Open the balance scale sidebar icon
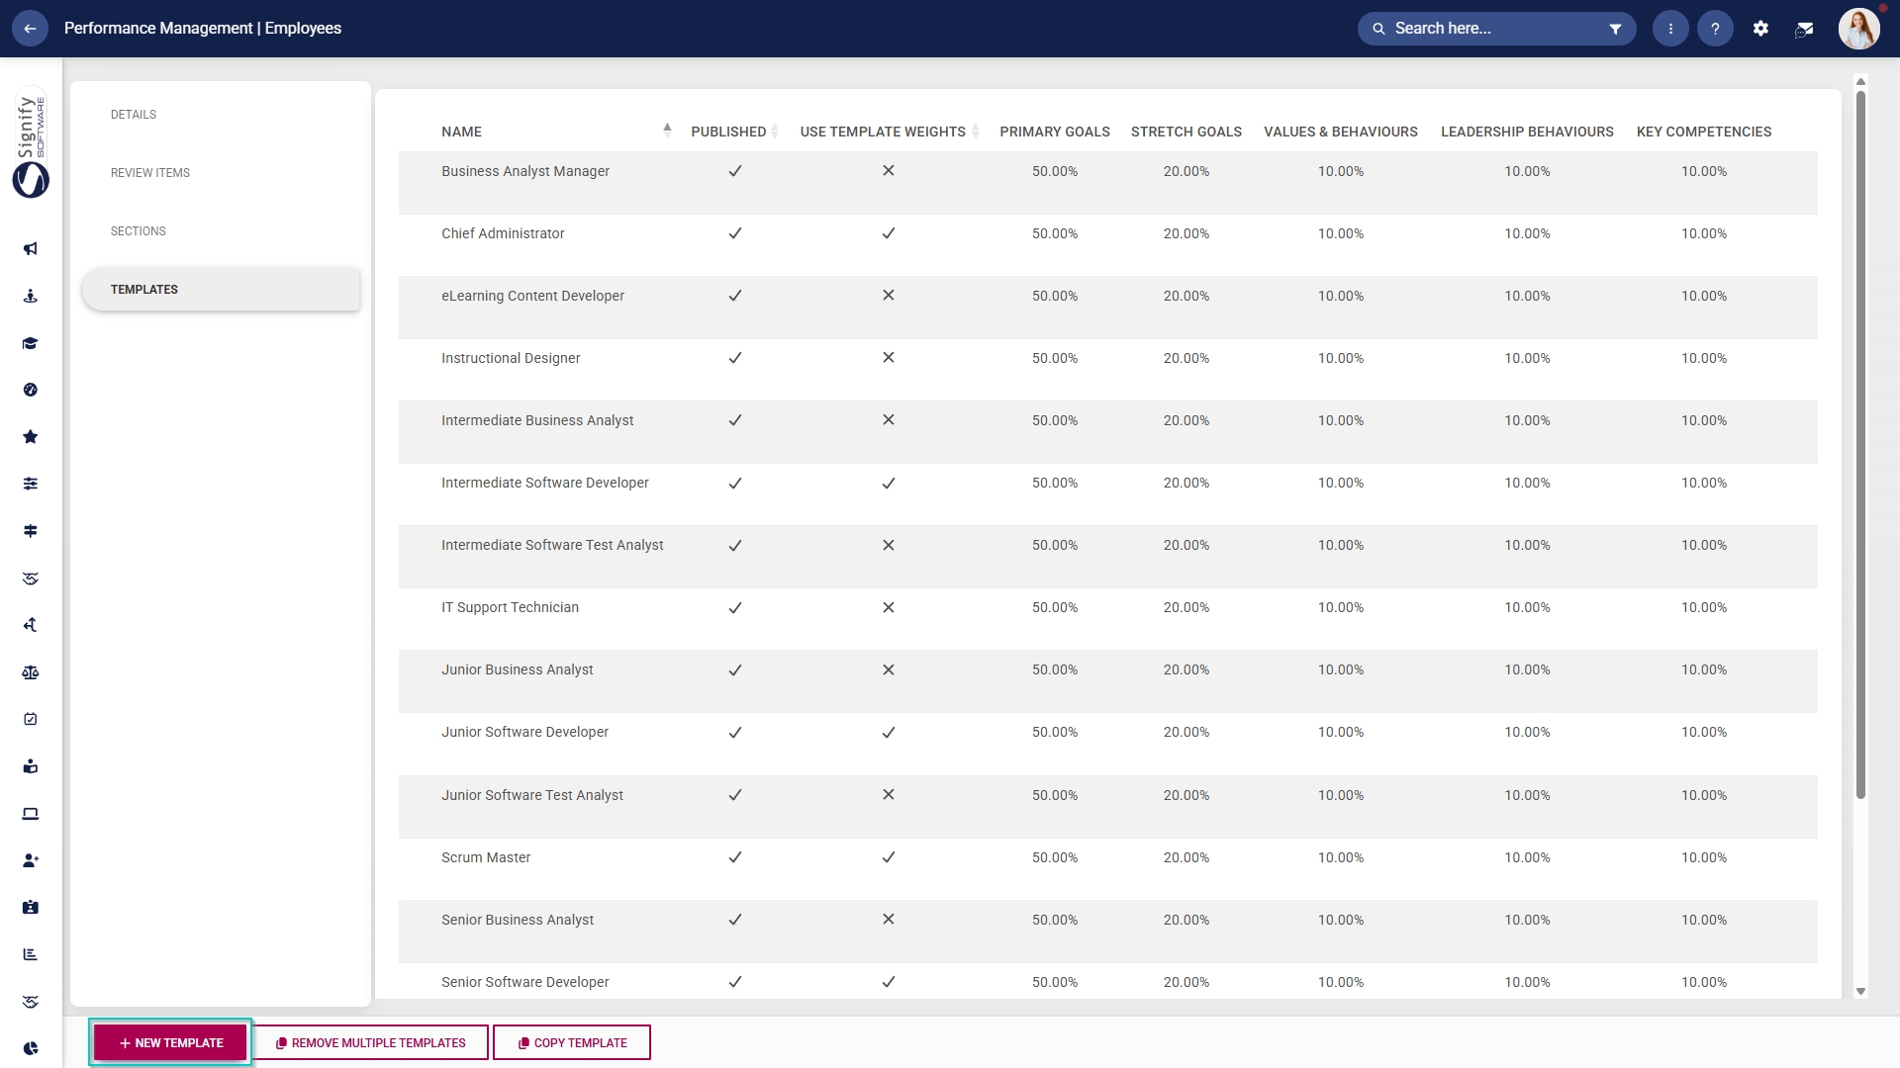The height and width of the screenshot is (1068, 1900). tap(31, 672)
